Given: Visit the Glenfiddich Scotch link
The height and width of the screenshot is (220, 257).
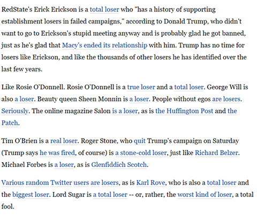Looking at the screenshot, I should (119, 165).
